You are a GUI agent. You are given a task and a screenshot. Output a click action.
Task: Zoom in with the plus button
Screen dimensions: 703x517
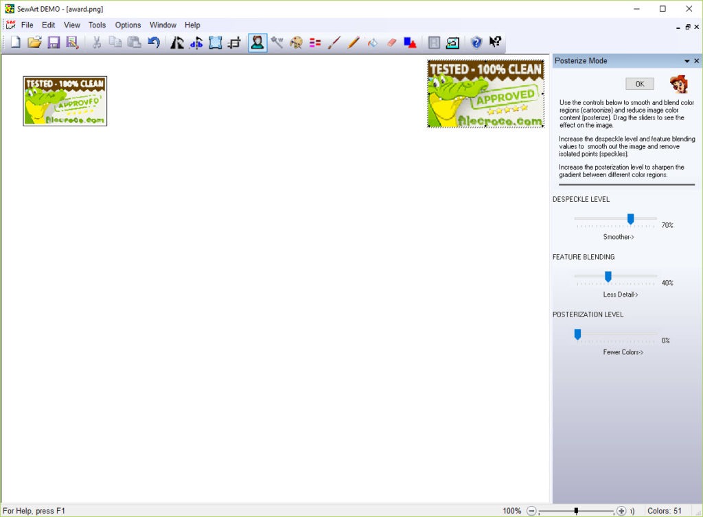tap(621, 511)
